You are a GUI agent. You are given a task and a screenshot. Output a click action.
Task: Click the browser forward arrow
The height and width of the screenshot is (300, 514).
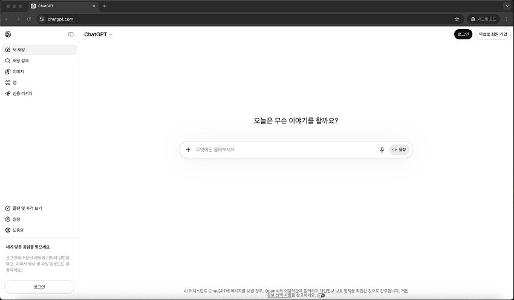tap(18, 19)
